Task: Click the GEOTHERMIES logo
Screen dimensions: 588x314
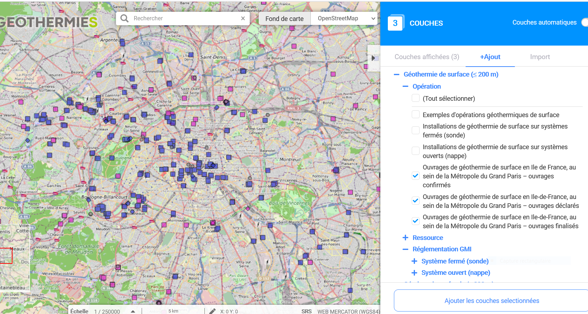Action: tap(49, 22)
